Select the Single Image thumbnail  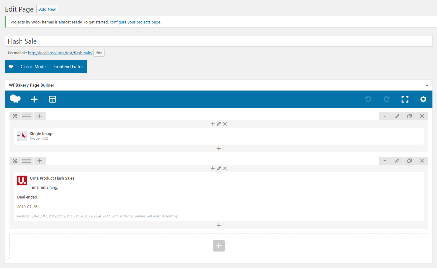point(22,136)
